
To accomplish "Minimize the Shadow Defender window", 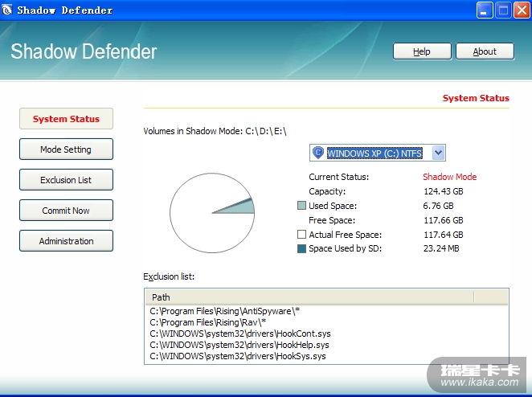I will pyautogui.click(x=485, y=10).
